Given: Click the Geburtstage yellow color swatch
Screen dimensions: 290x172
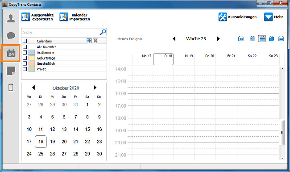Looking at the screenshot, I should (32, 58).
